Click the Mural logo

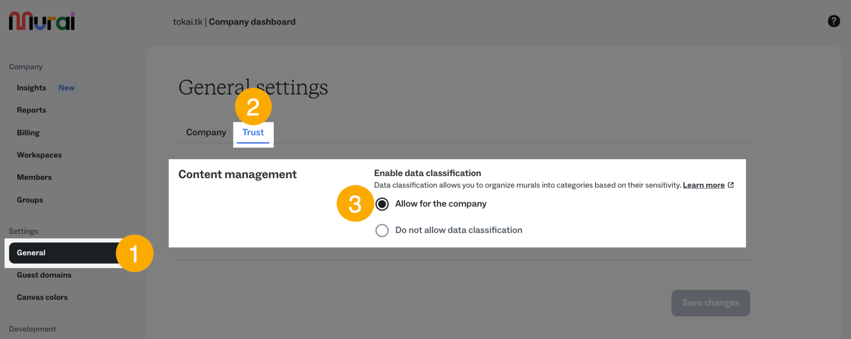click(x=42, y=21)
